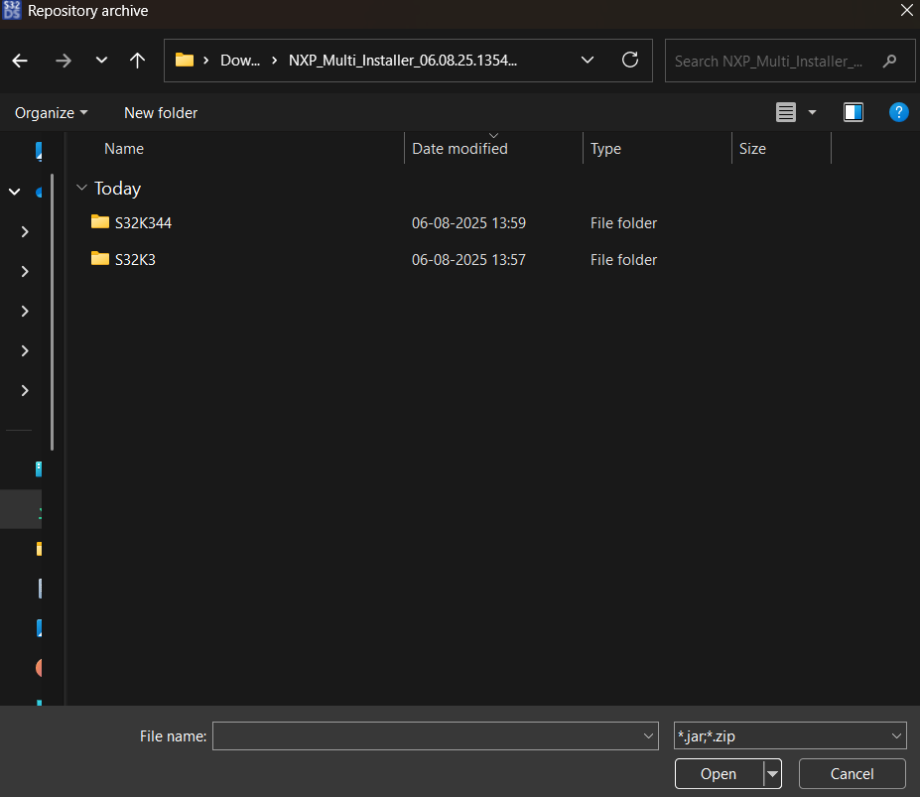
Task: Change the view layout using the list icon
Action: [786, 112]
